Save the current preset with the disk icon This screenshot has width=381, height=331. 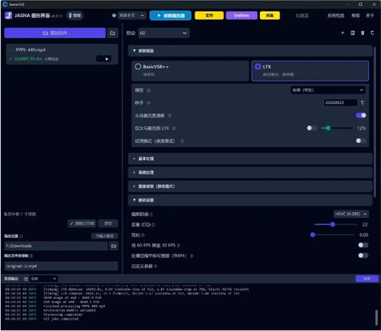click(x=352, y=33)
